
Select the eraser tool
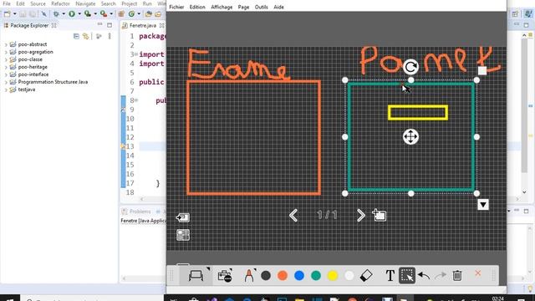(366, 275)
